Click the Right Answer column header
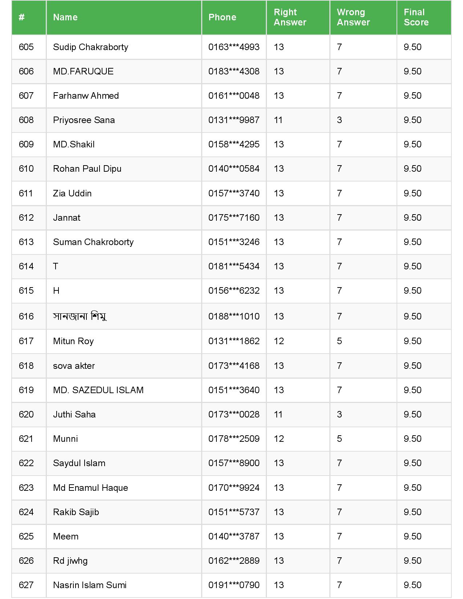 click(290, 17)
